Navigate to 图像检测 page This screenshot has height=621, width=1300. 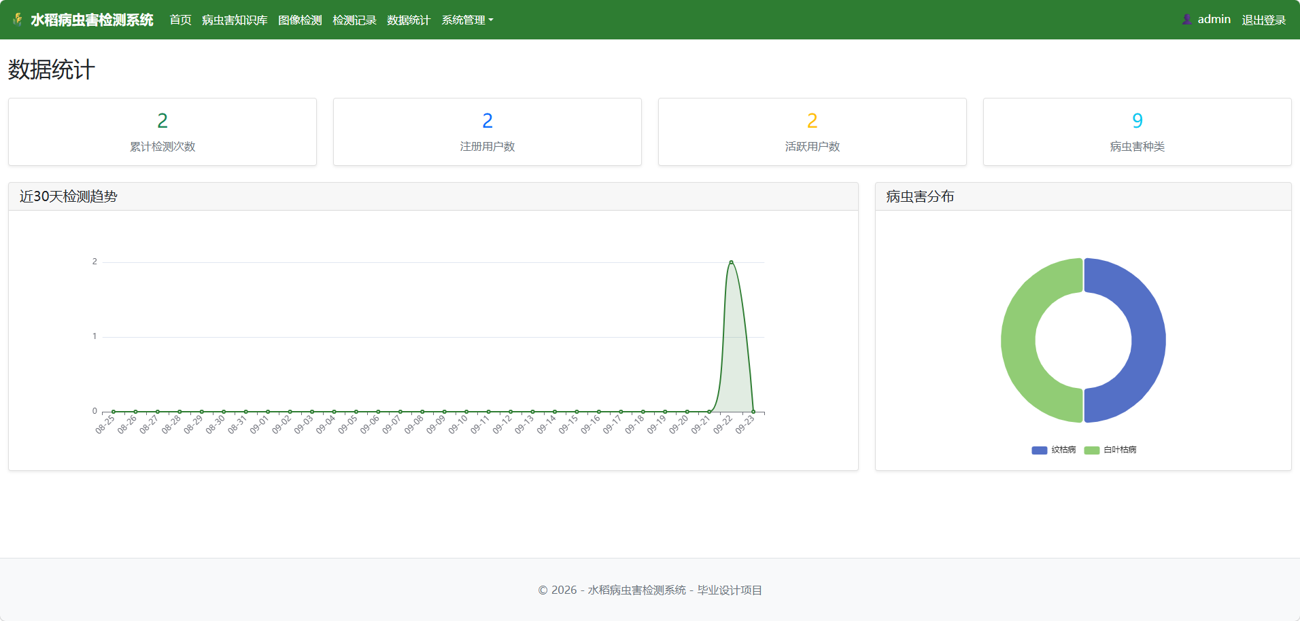click(300, 20)
